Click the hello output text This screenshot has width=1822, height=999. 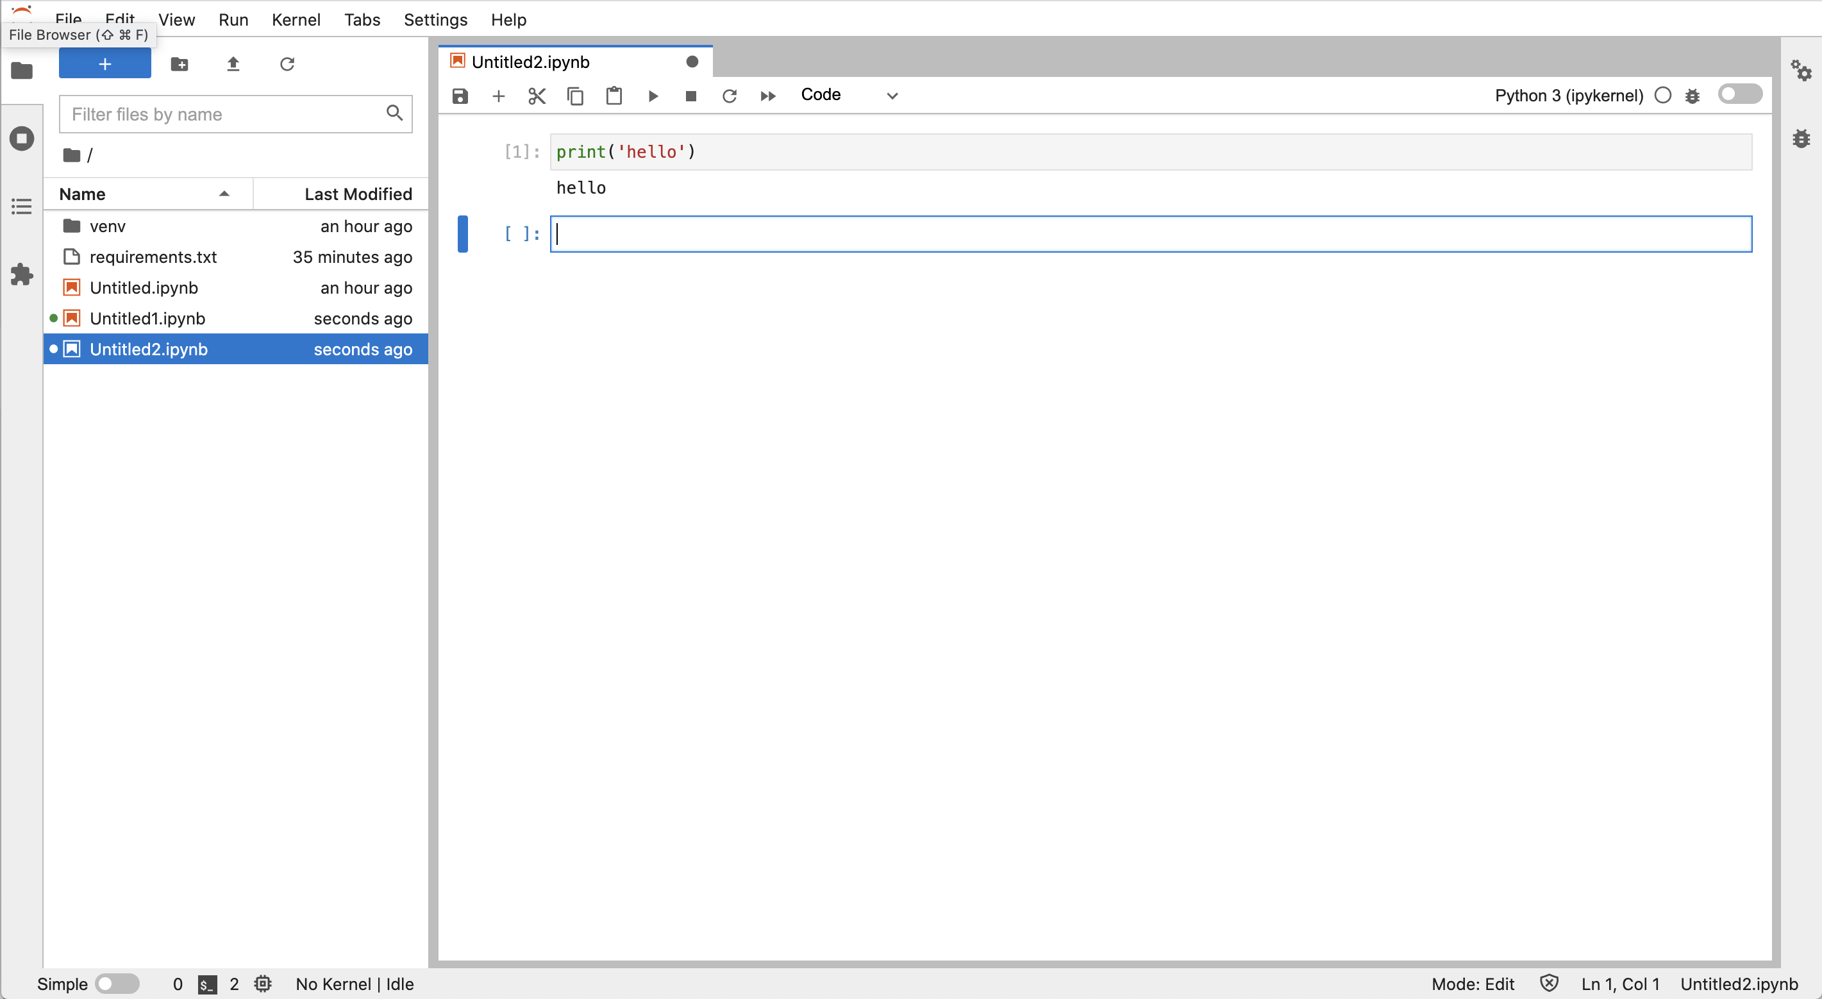click(581, 187)
